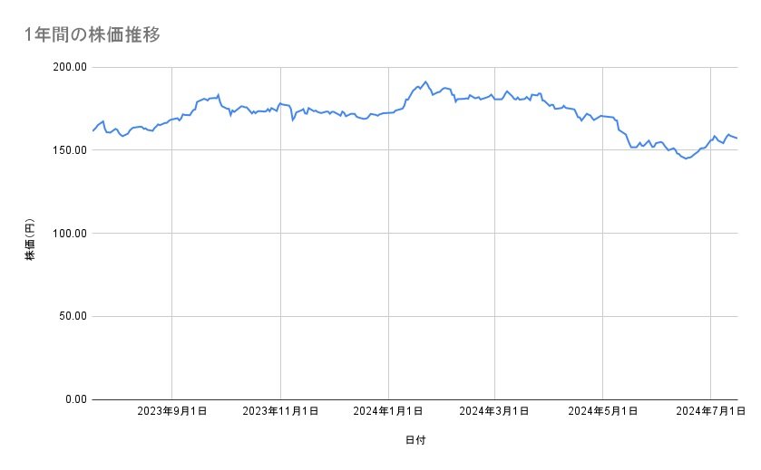Select the 2023年9月1日 date label
The height and width of the screenshot is (470, 761).
click(172, 411)
